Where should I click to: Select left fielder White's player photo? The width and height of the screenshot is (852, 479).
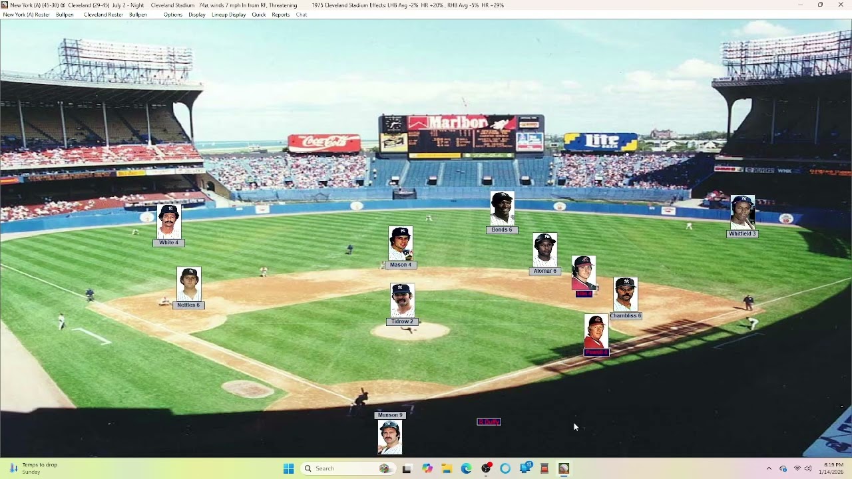coord(169,222)
